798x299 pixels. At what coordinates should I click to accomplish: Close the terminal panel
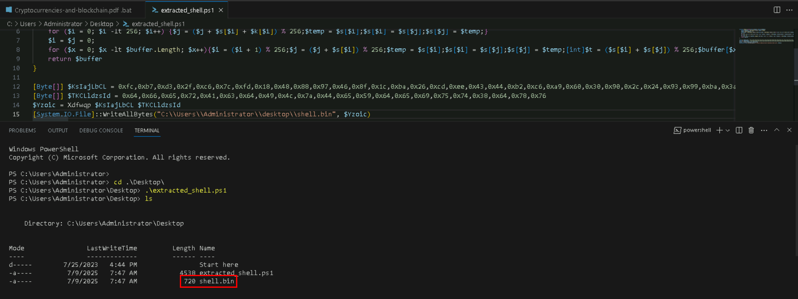click(789, 130)
